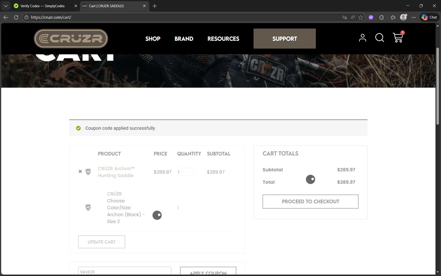Click the Archon (Black) - Size 2 text
The height and width of the screenshot is (276, 441).
pos(126,218)
